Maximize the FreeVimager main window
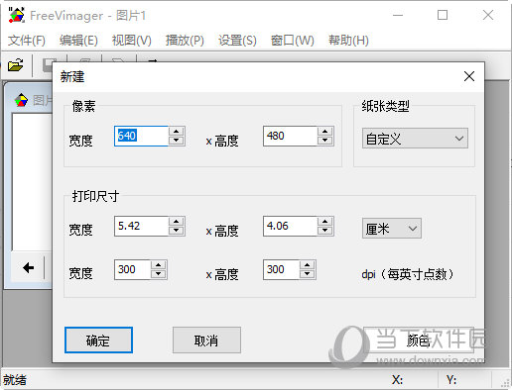Viewport: 512px width, 390px height. coord(443,15)
